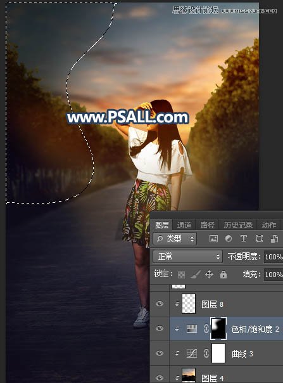Filter layers by pixel image icon
The height and width of the screenshot is (383, 283).
tap(213, 238)
